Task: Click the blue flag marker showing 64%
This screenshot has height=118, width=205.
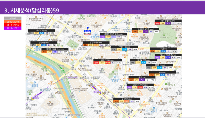Action: 87,31
